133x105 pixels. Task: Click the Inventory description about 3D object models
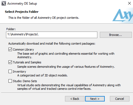[42, 75]
